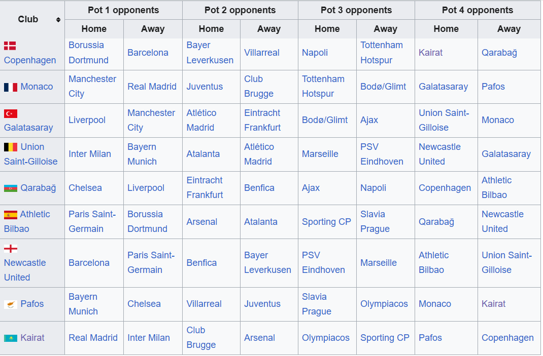Open the Copenhagen club link in first row
This screenshot has width=543, height=356.
click(x=30, y=60)
